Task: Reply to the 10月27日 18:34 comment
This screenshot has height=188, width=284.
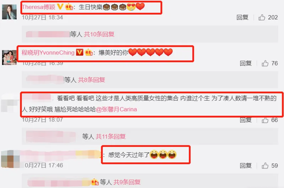Action: [242, 17]
